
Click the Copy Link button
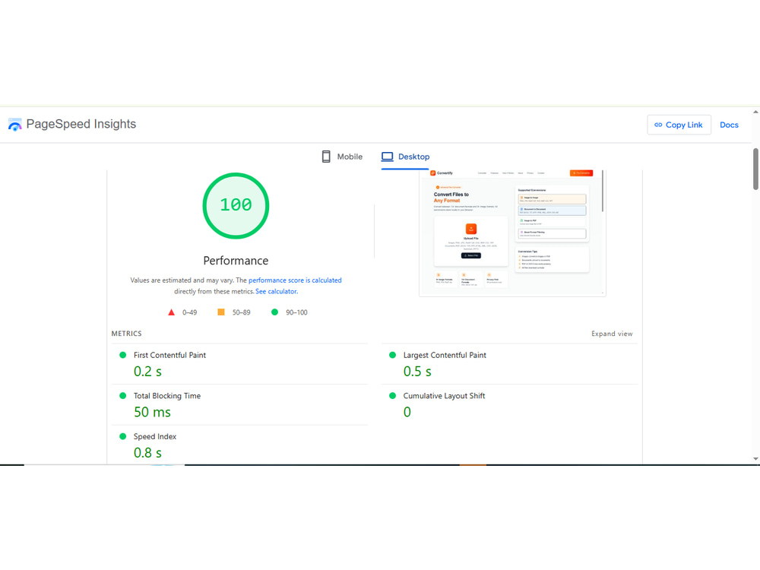point(679,125)
